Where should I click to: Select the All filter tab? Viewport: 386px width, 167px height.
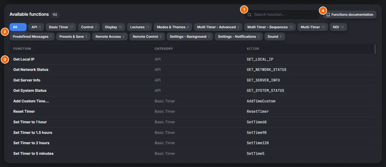click(x=18, y=27)
